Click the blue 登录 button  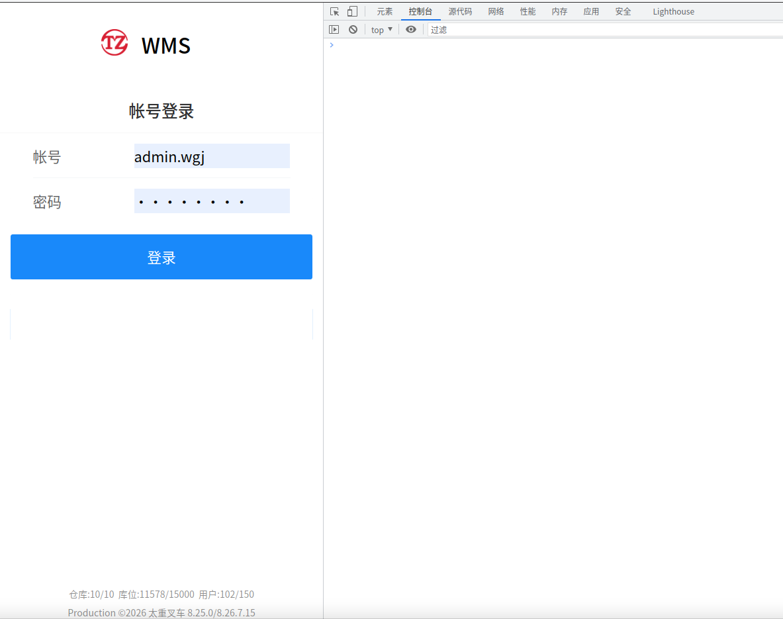pyautogui.click(x=161, y=257)
